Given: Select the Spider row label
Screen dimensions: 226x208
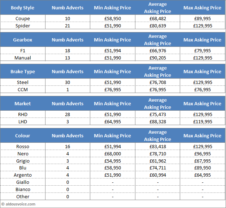Looking at the screenshot, I should tap(23, 26).
